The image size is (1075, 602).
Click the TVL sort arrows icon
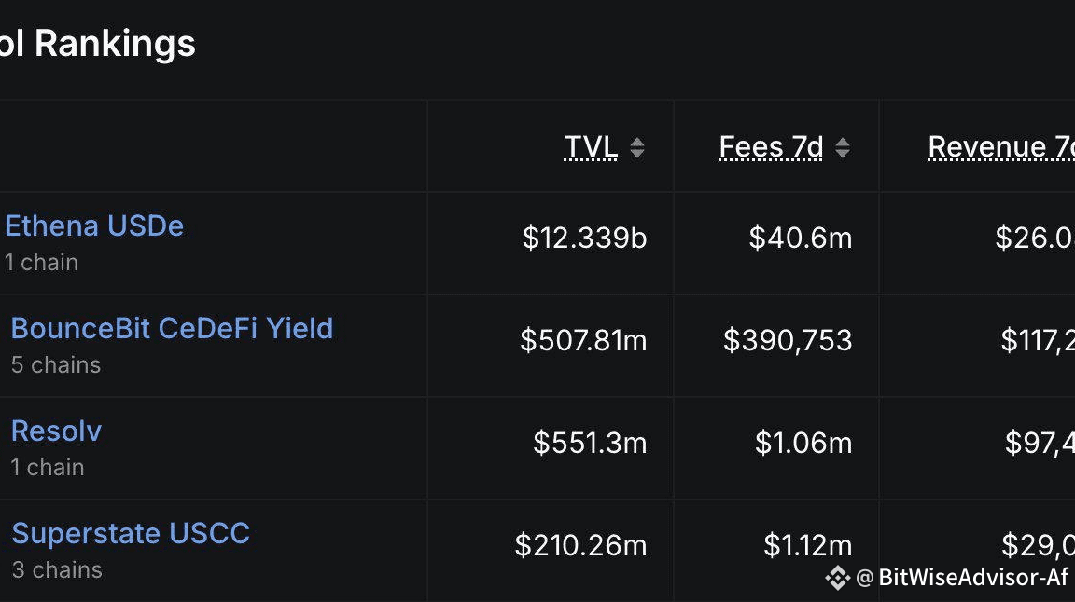click(x=637, y=147)
